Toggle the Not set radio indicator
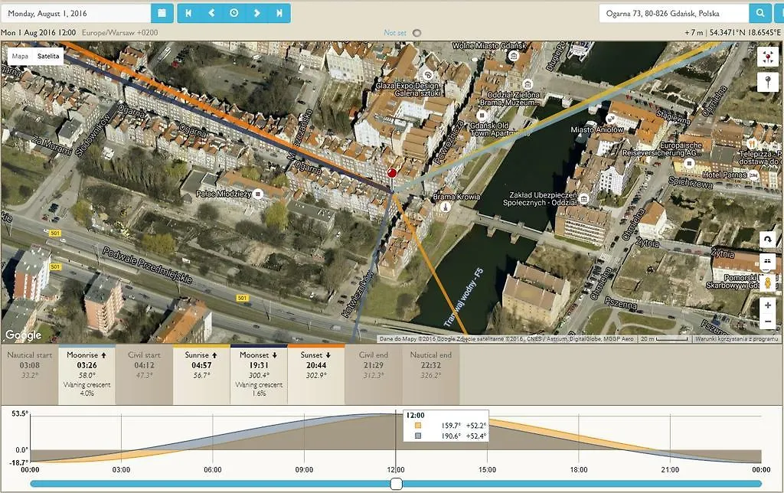 tap(416, 33)
